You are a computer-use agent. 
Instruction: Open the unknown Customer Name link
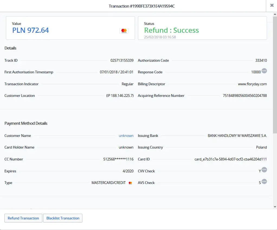[126, 136]
